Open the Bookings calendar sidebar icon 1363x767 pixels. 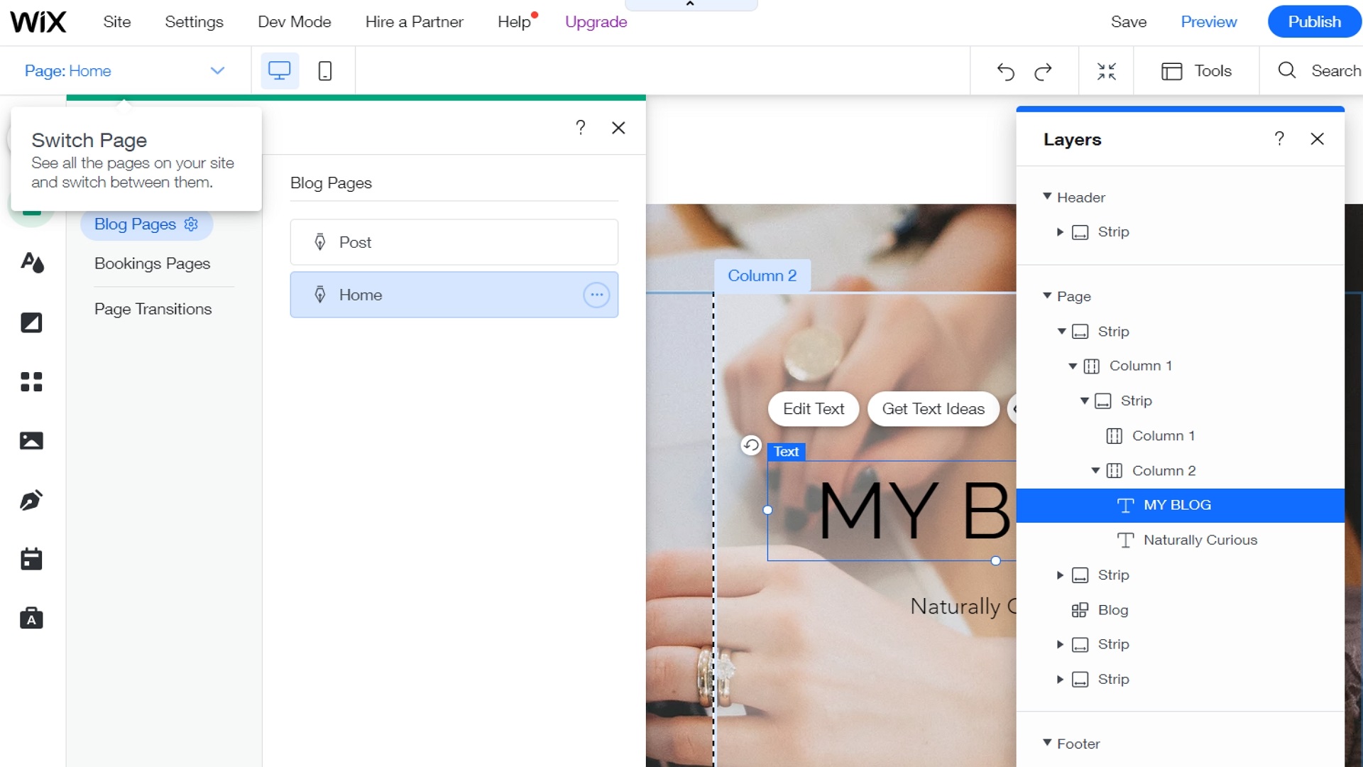[x=31, y=559]
